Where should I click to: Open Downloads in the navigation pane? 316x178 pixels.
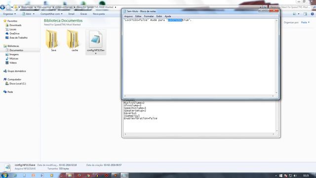pos(15,25)
